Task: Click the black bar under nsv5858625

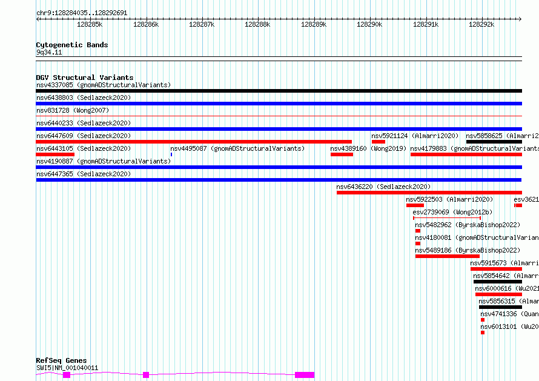Action: 494,142
